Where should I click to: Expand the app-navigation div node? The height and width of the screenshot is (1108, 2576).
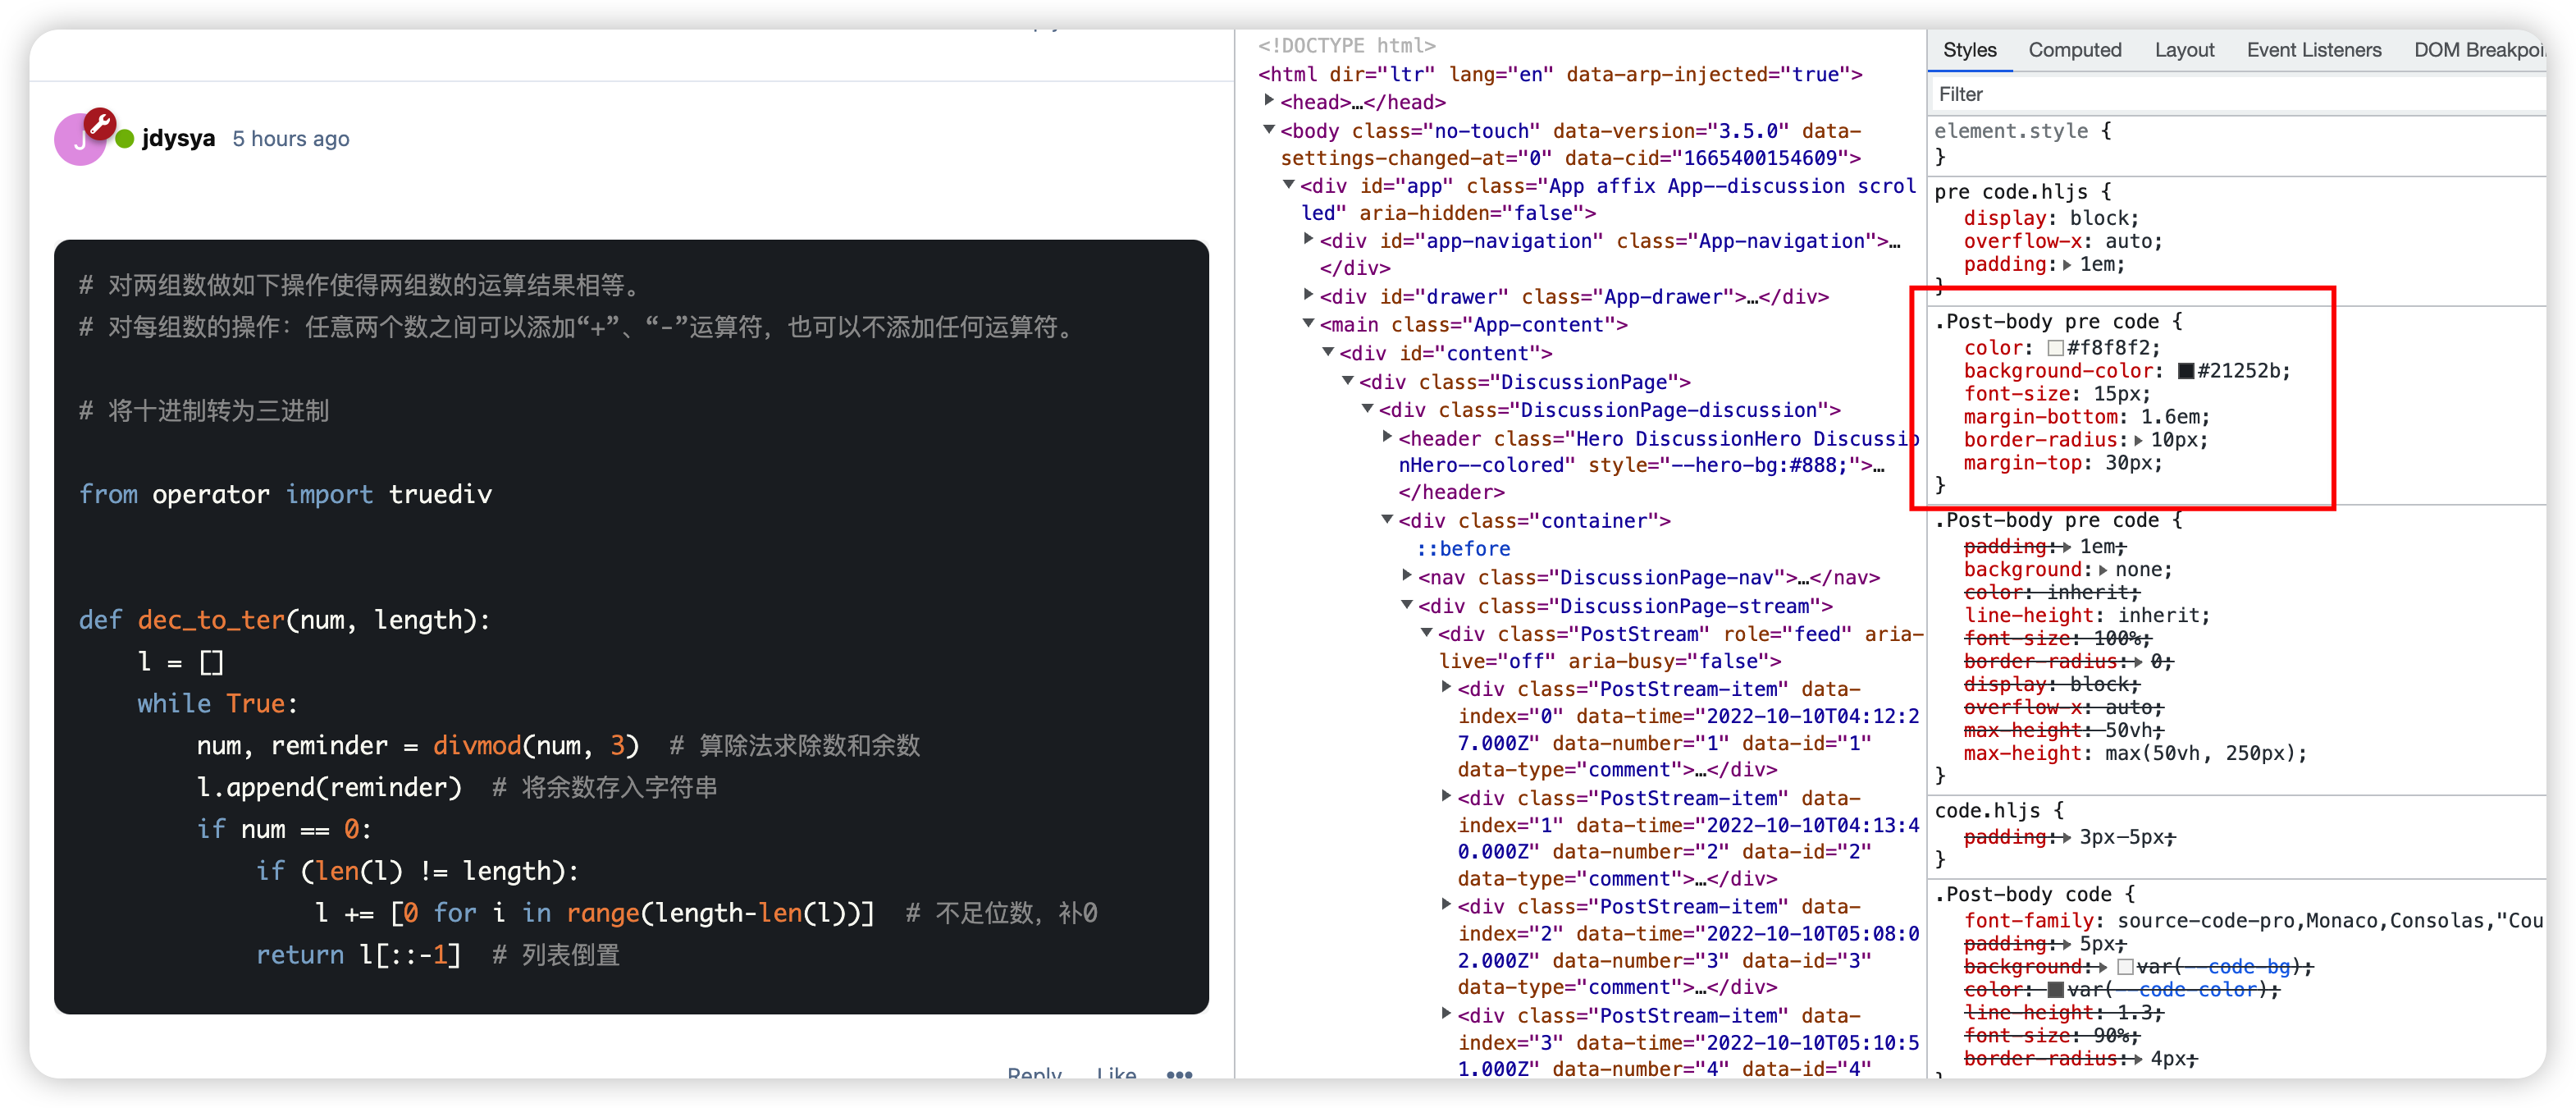[1308, 239]
